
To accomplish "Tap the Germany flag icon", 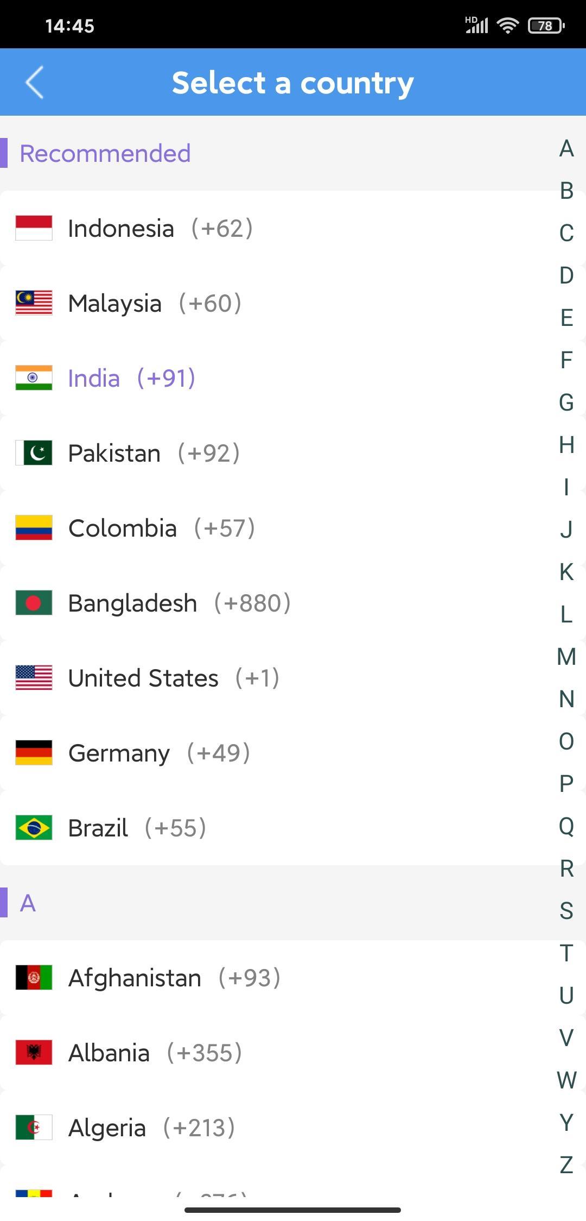I will coord(34,753).
